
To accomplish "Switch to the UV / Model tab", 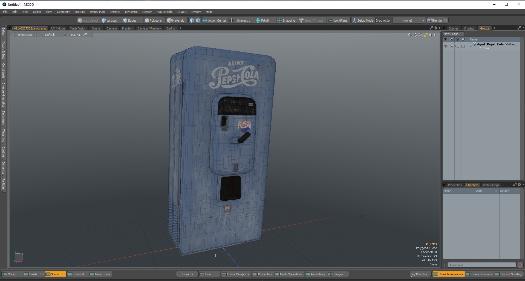I will [x=58, y=28].
